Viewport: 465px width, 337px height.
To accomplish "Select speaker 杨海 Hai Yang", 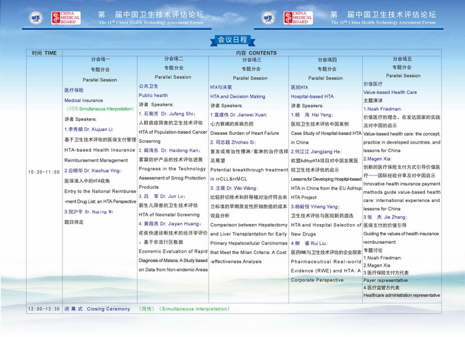I will pos(312,115).
